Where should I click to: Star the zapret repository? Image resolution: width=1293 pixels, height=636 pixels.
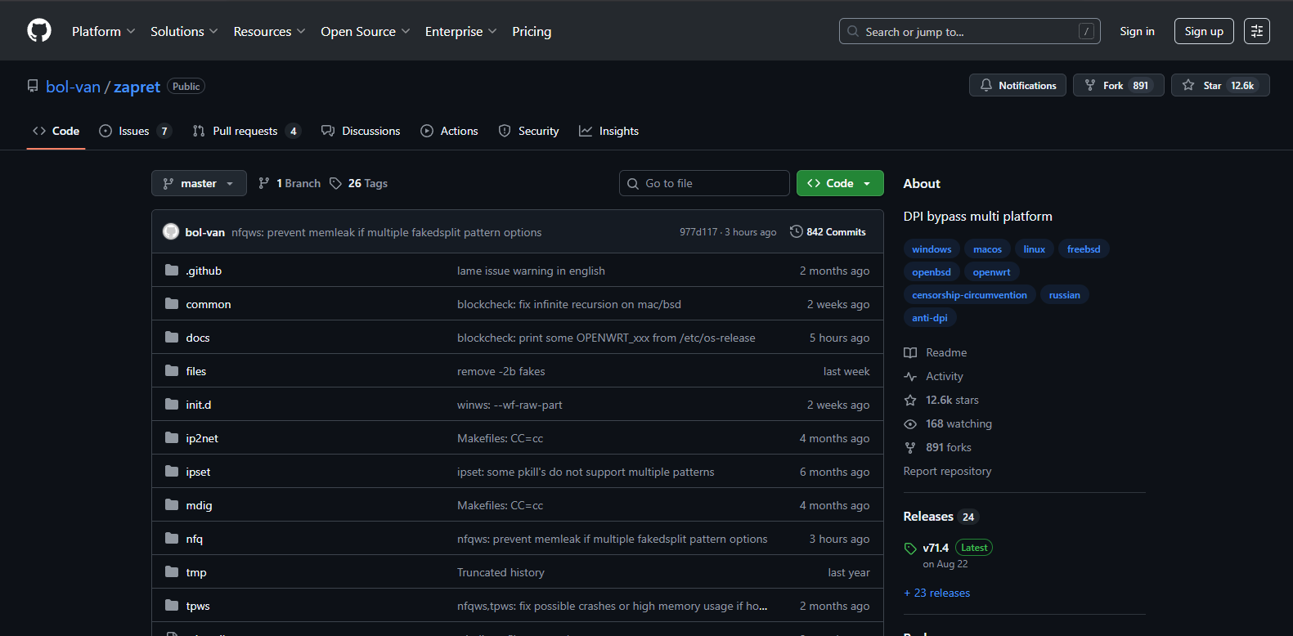click(1219, 86)
